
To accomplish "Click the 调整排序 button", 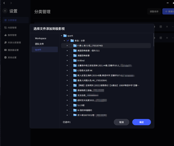I will pos(154,11).
